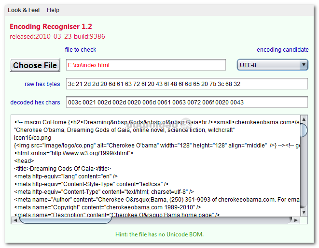Click the '<!-- macro CoHome' first line
The image size is (319, 248).
click(157, 122)
